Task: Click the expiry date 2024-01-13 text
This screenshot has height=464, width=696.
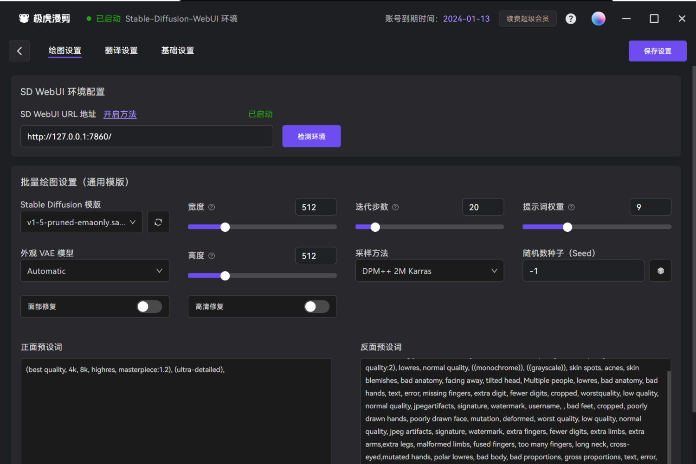Action: (x=466, y=19)
